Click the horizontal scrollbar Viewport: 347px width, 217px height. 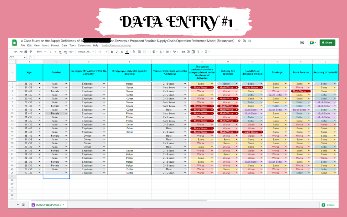tap(118, 200)
